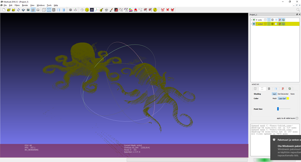Show trackball toolbar icon

click(x=82, y=10)
